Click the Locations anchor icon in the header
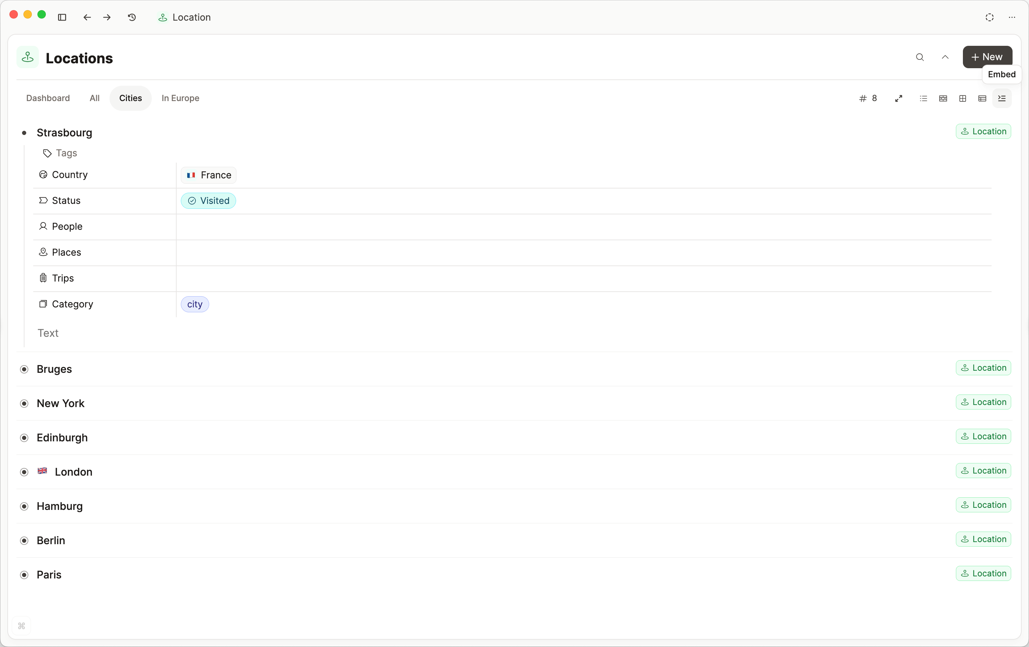 pos(27,58)
